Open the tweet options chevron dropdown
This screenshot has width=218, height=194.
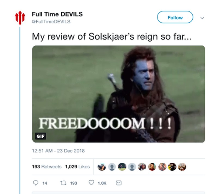point(202,18)
